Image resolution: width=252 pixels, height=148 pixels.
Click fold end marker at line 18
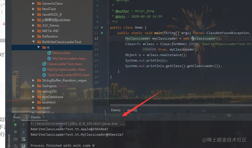point(108,71)
